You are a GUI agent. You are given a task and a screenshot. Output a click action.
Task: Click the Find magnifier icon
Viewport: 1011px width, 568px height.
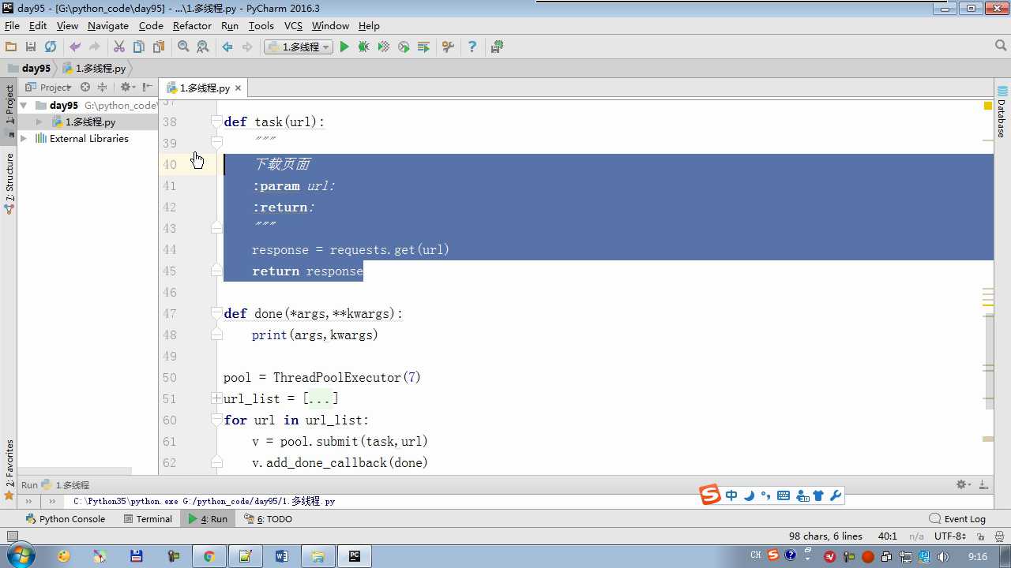183,47
